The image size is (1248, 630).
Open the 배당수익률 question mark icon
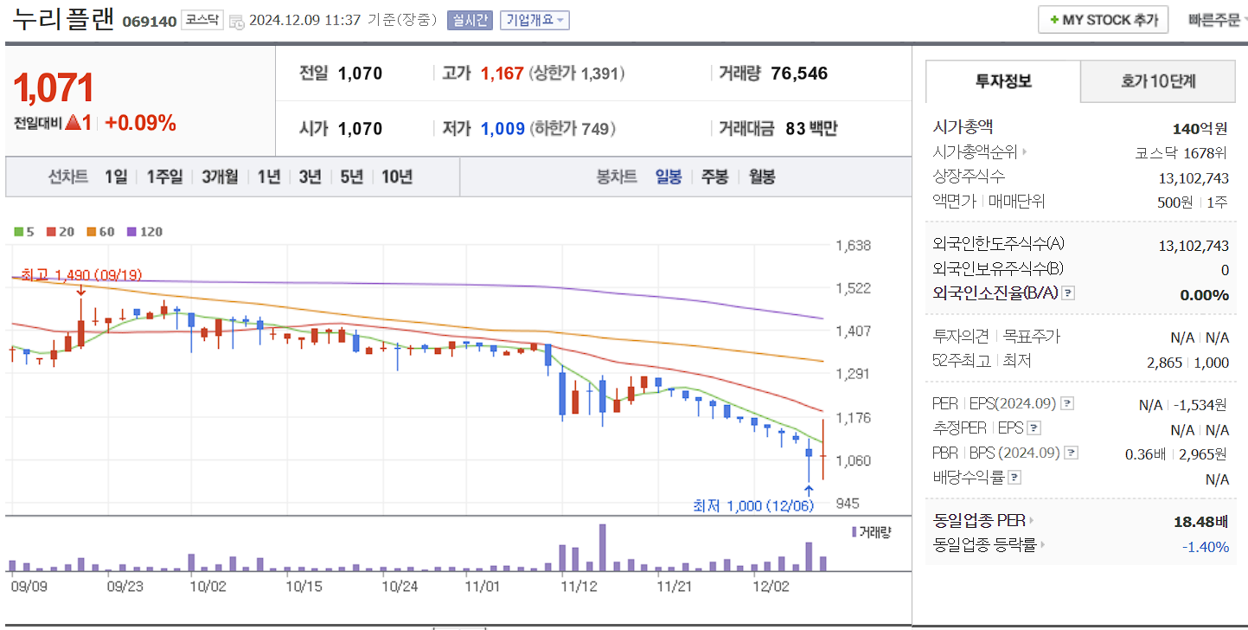[1014, 477]
